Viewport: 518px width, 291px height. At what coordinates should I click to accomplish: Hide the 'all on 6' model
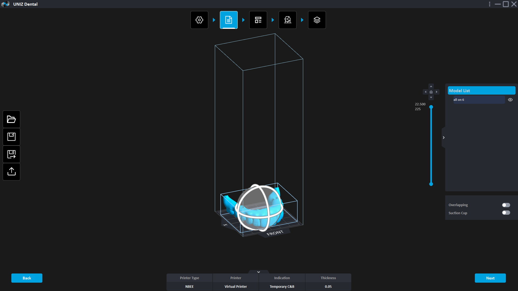point(510,100)
